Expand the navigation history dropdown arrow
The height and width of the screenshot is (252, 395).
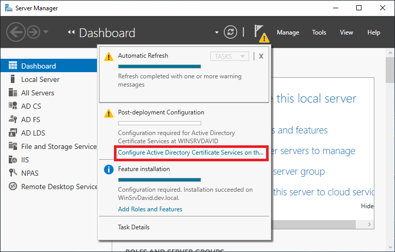click(46, 32)
